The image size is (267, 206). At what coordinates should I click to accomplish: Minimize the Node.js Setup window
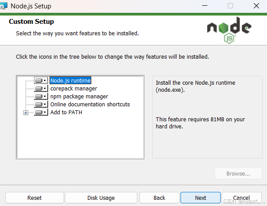(205, 6)
